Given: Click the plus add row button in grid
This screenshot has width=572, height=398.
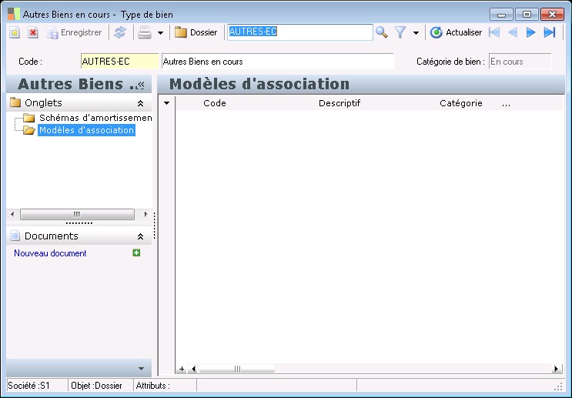Looking at the screenshot, I should point(182,370).
